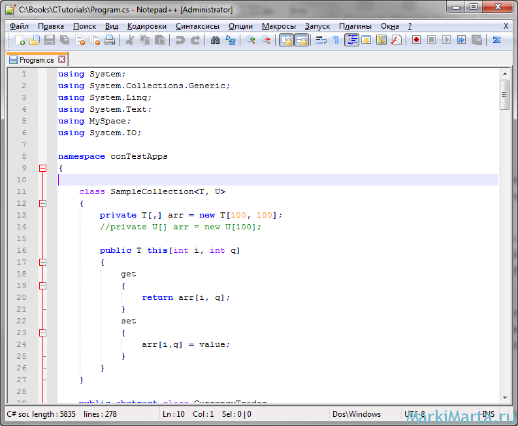This screenshot has height=426, width=518.
Task: Open the Синтаксисы menu
Action: (197, 26)
